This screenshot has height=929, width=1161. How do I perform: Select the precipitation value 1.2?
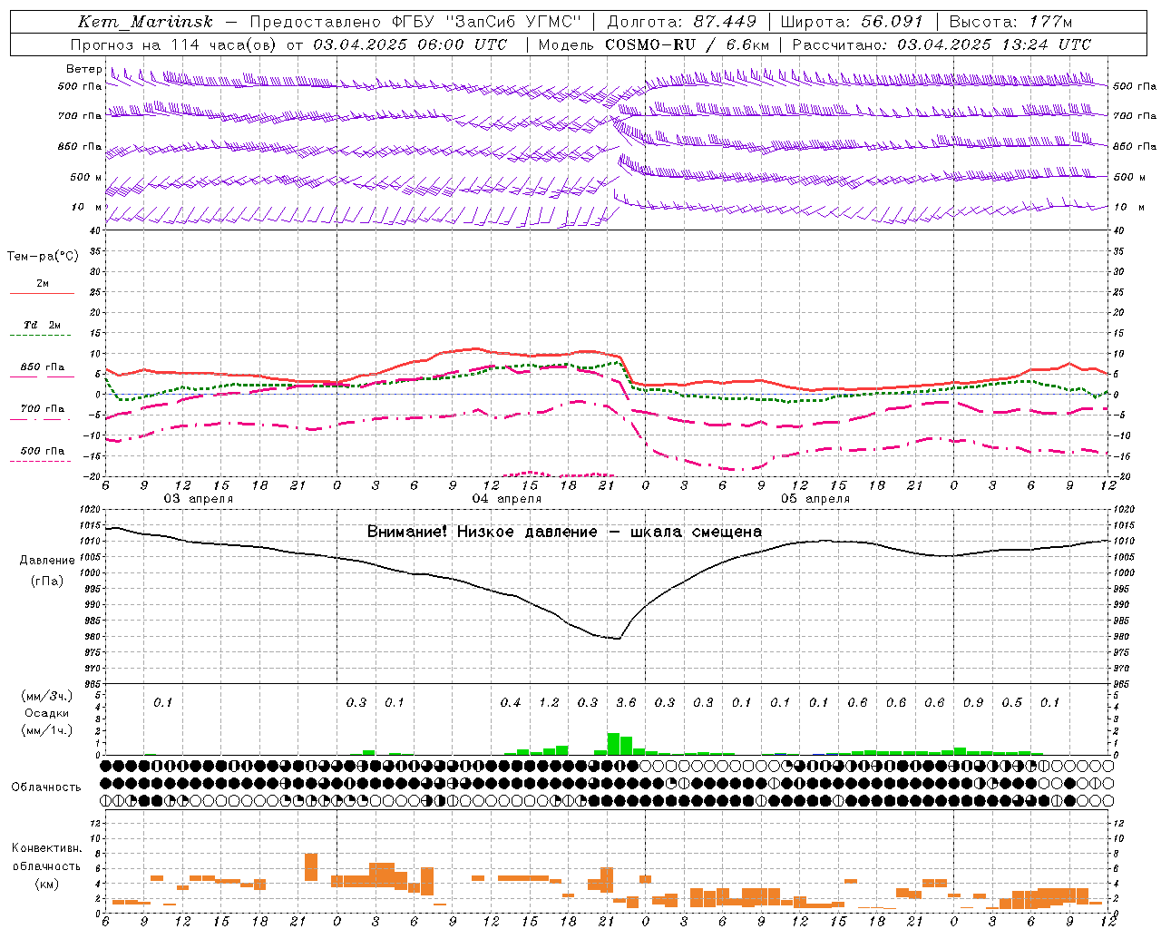[x=549, y=702]
